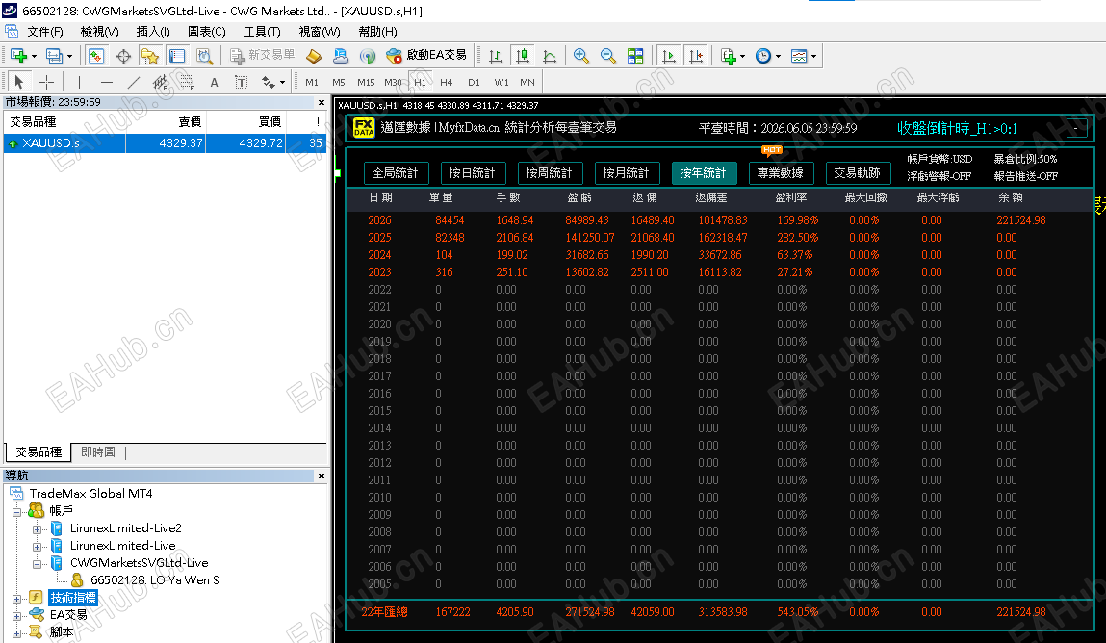The width and height of the screenshot is (1106, 643).
Task: Click the 按日統計 button
Action: (473, 172)
